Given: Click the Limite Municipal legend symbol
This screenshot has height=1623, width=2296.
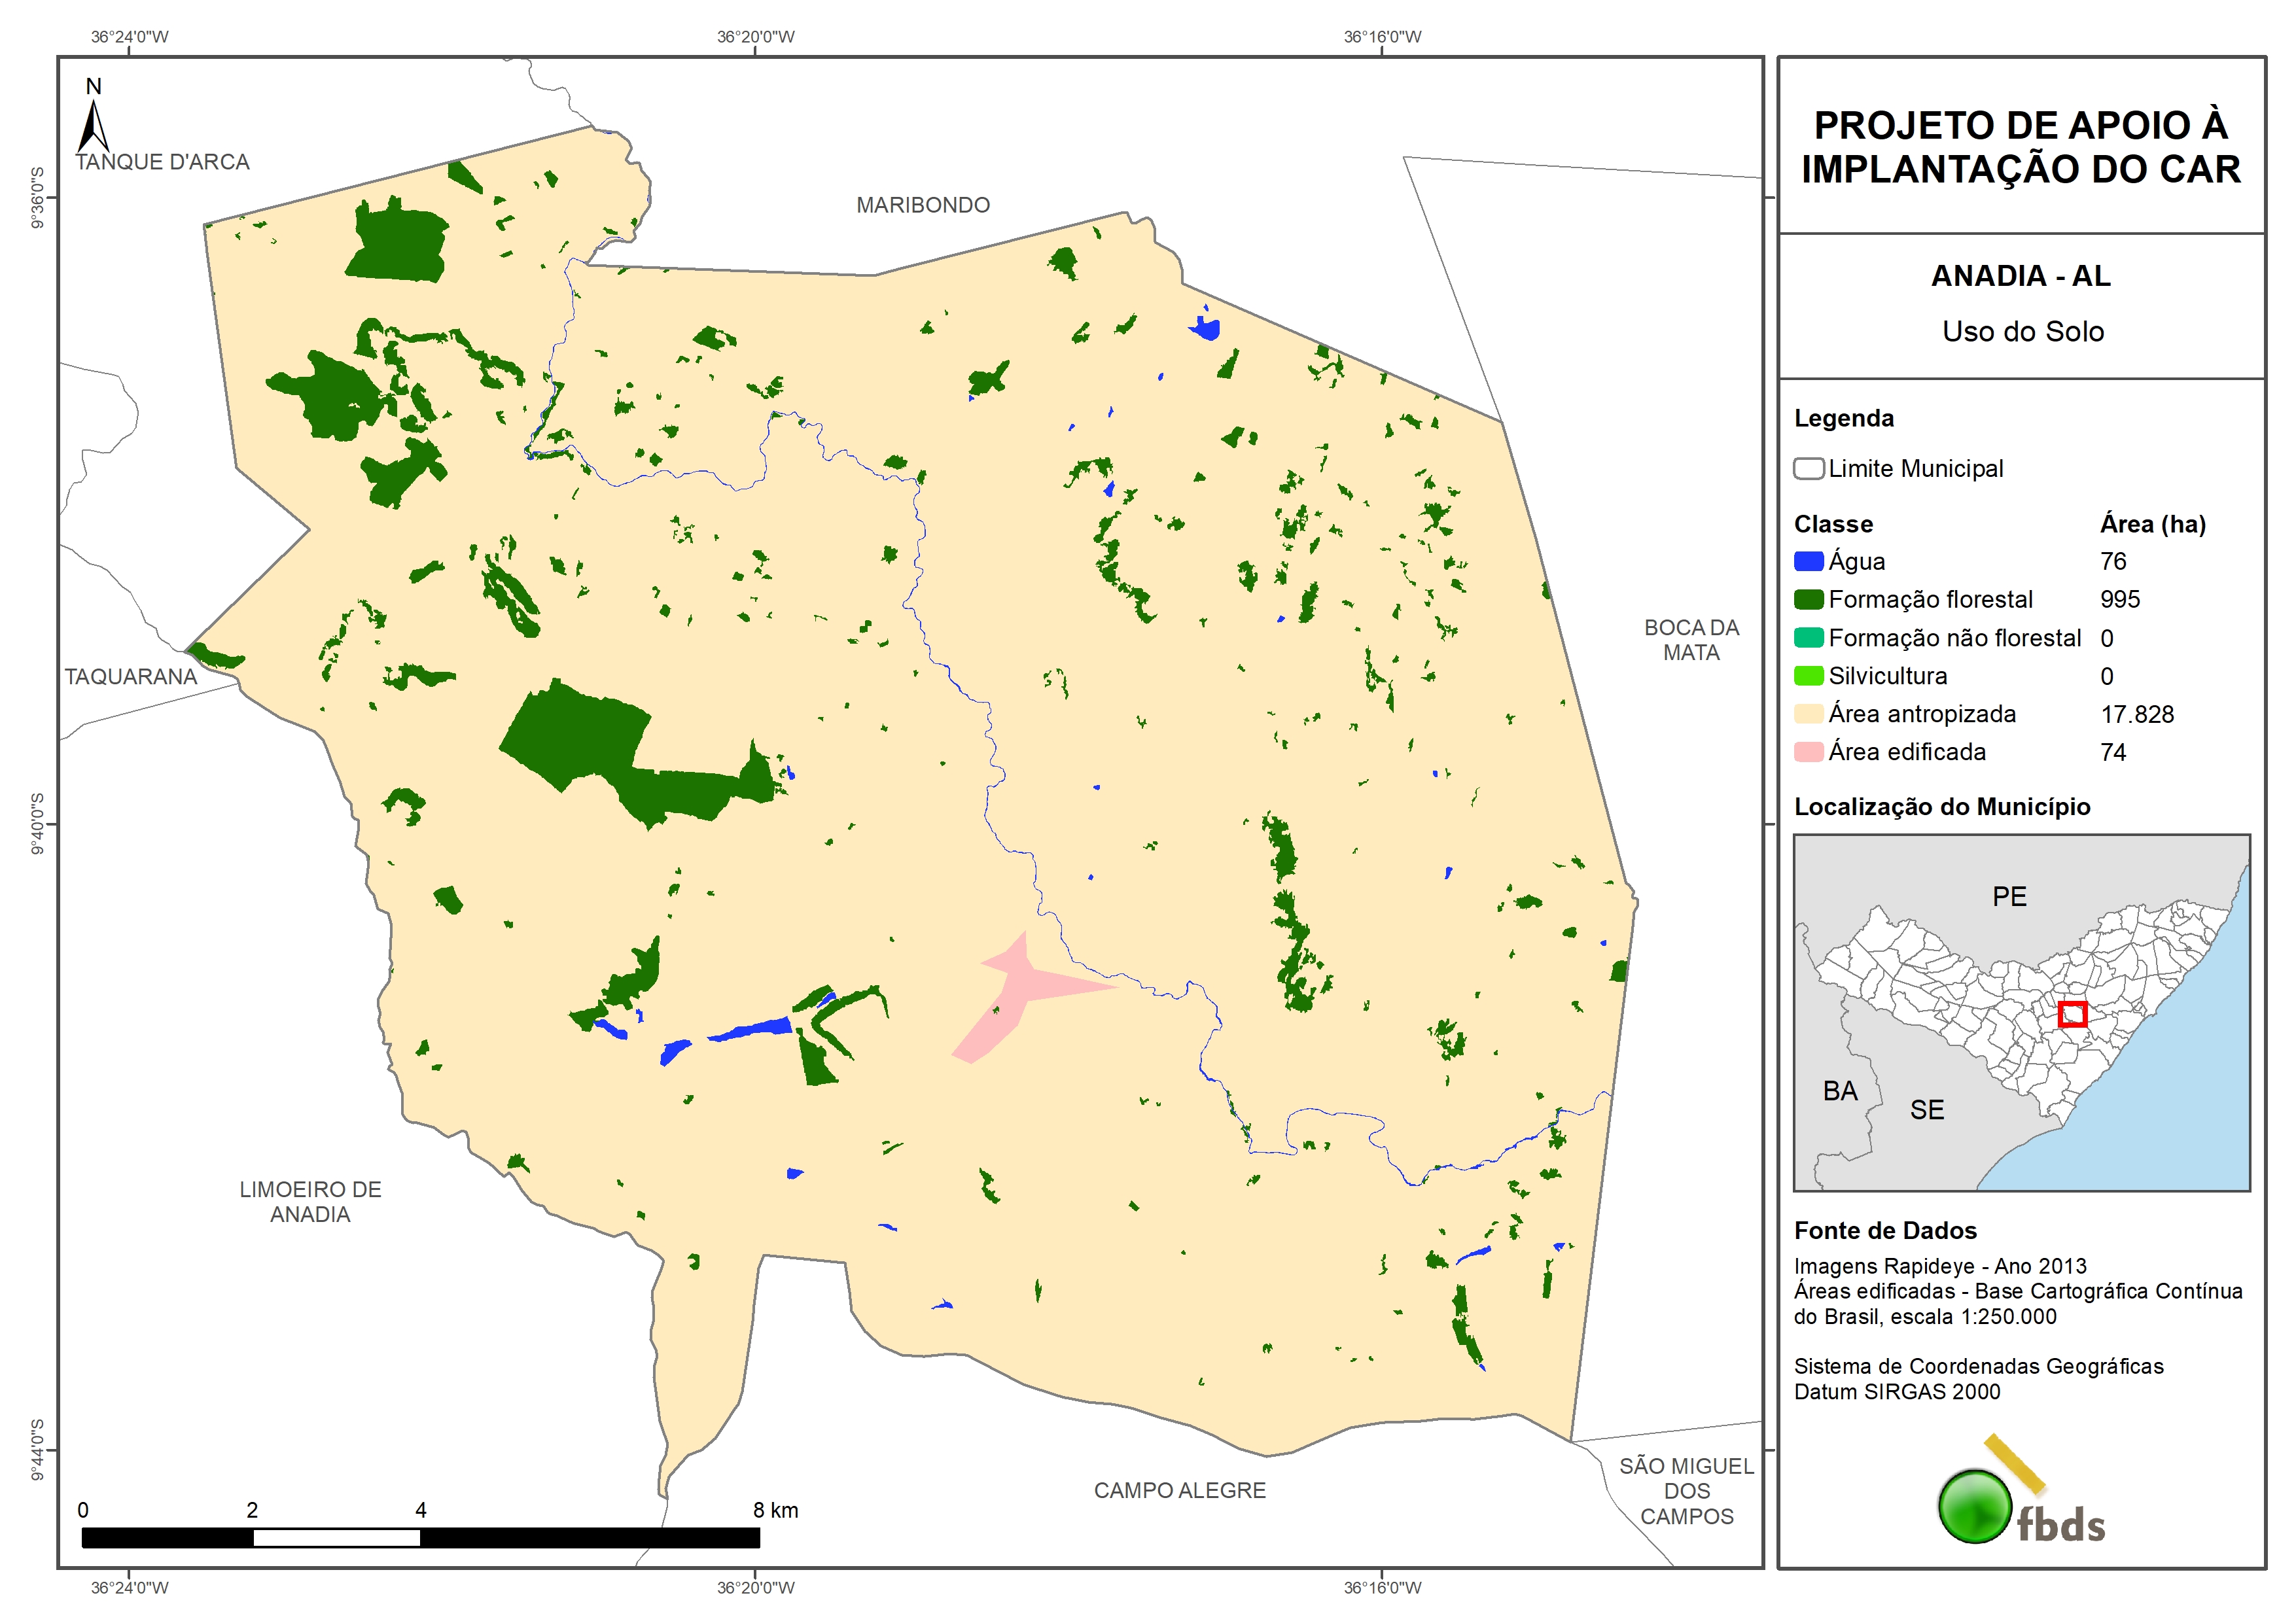Looking at the screenshot, I should 1808,468.
